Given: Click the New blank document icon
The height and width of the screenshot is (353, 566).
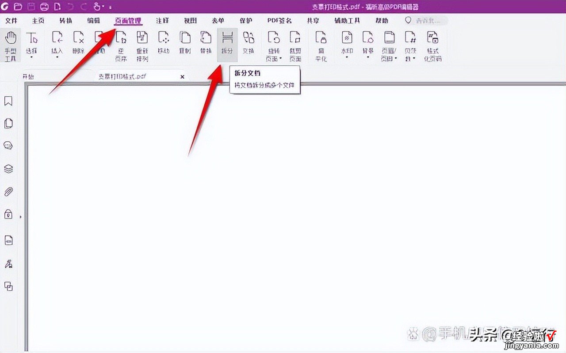Looking at the screenshot, I should [57, 7].
